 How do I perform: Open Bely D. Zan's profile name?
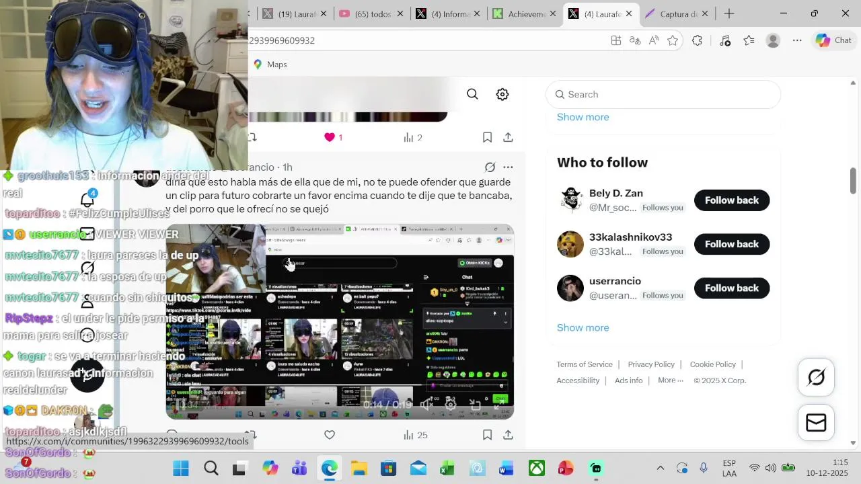[616, 193]
